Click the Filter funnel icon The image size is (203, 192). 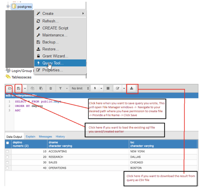[60, 88]
